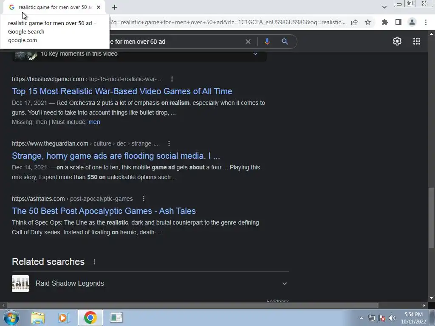435x326 pixels.
Task: Click the scroll down arrow
Action: pyautogui.click(x=431, y=298)
